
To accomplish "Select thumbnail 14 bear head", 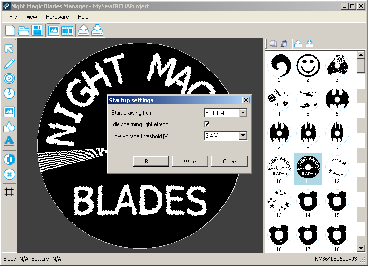I will point(308,203).
